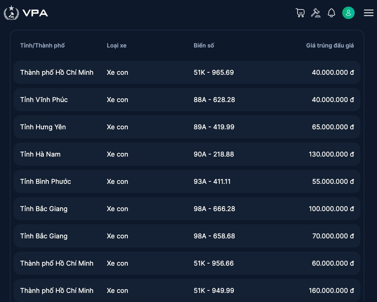
Task: Select the row with plate 51K - 965.69
Action: click(x=214, y=72)
